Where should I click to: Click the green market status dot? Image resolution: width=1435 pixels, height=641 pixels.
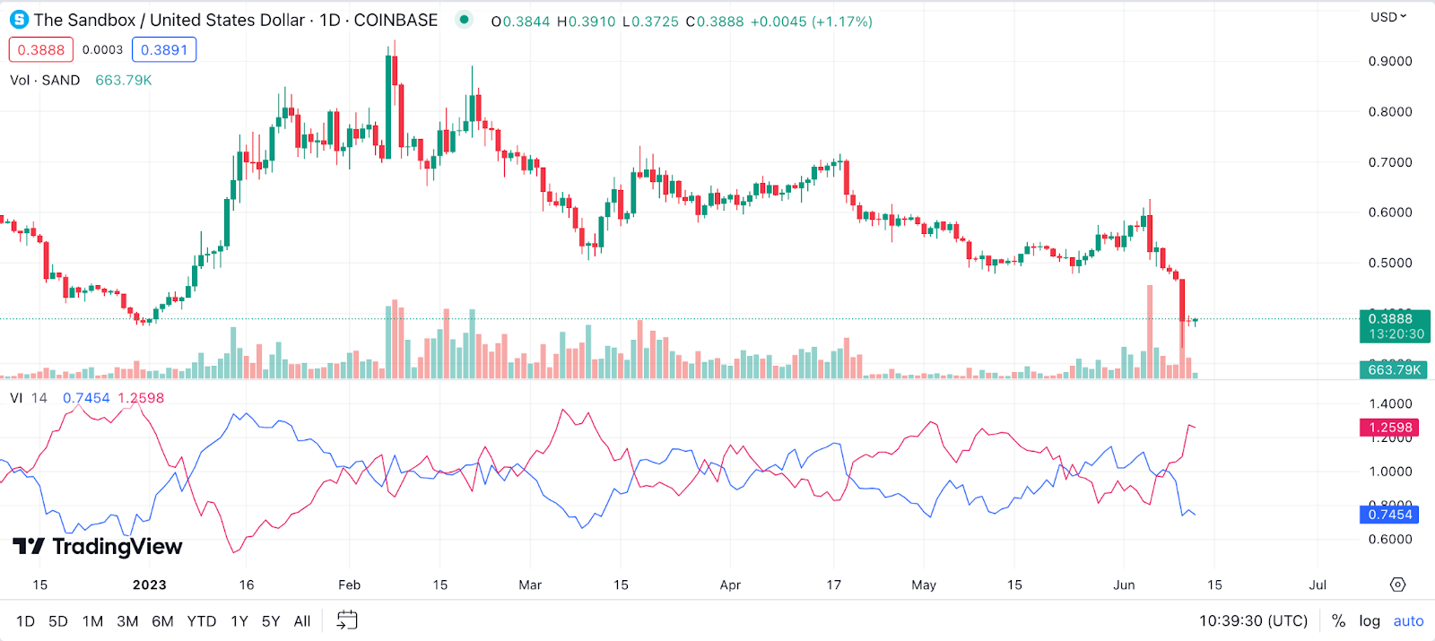click(x=464, y=19)
